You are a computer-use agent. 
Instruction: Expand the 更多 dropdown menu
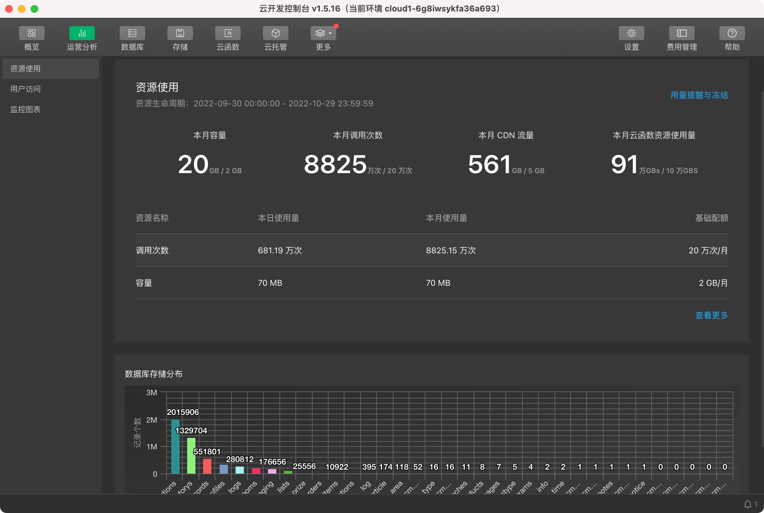click(x=323, y=33)
